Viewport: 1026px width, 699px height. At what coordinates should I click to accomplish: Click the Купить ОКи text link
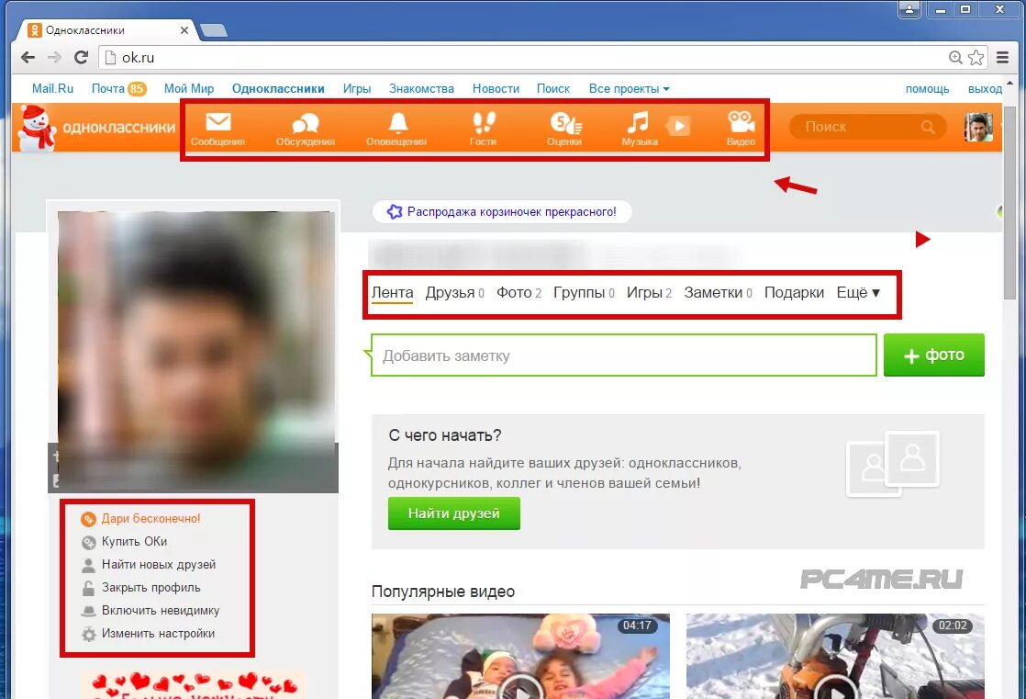pyautogui.click(x=134, y=542)
